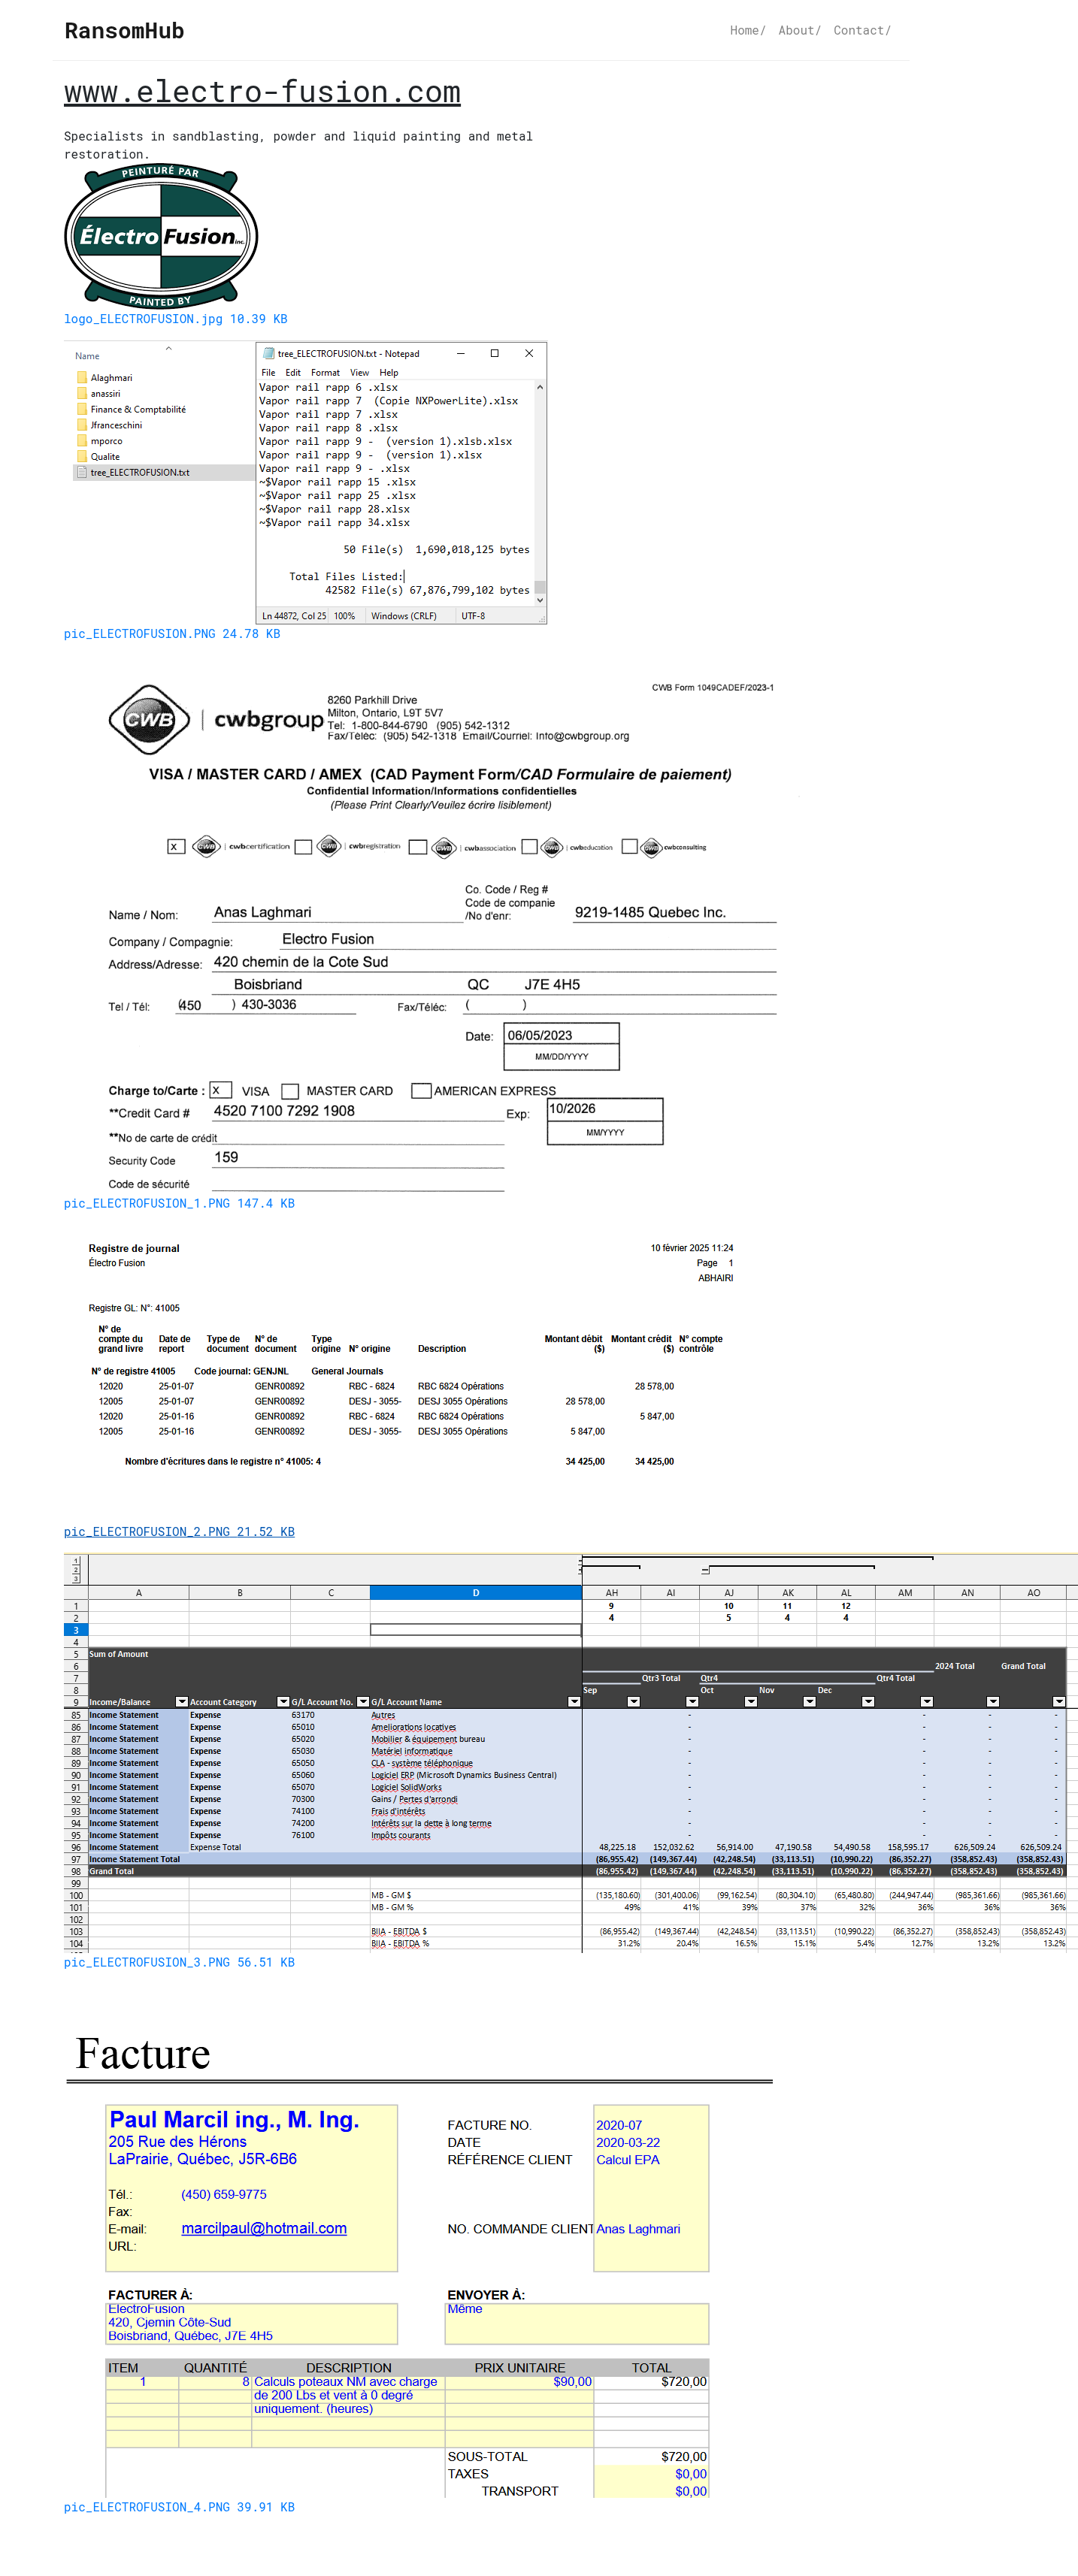
Task: Close the Notepad window
Action: (x=529, y=353)
